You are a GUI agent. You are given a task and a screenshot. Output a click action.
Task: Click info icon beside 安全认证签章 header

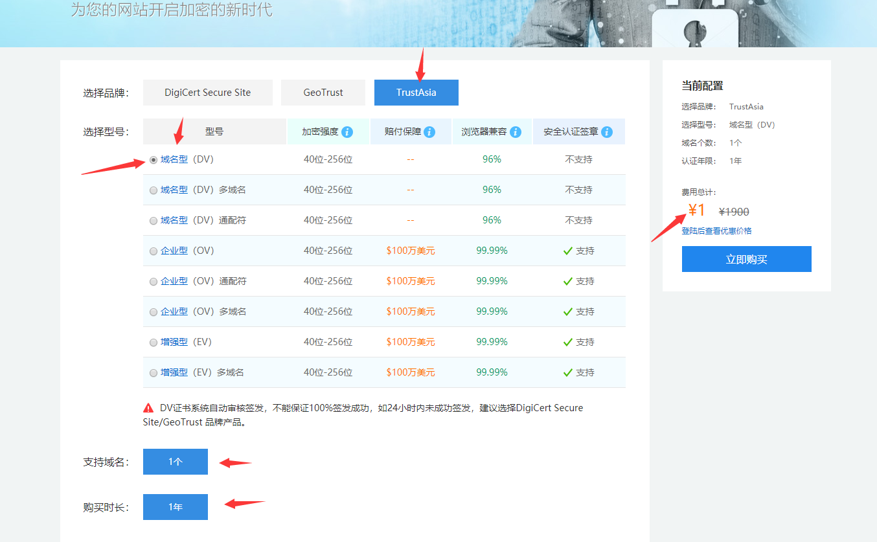(607, 132)
